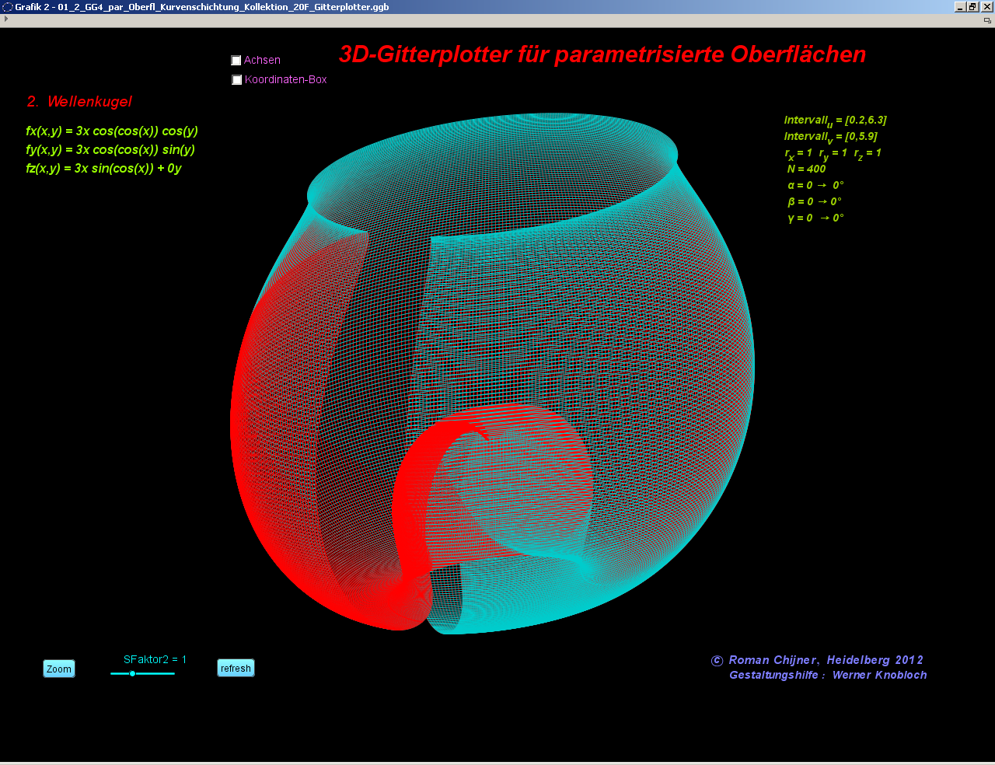Screen dimensions: 995x765
Task: Click the SFaktor2 slider handle
Action: point(132,673)
